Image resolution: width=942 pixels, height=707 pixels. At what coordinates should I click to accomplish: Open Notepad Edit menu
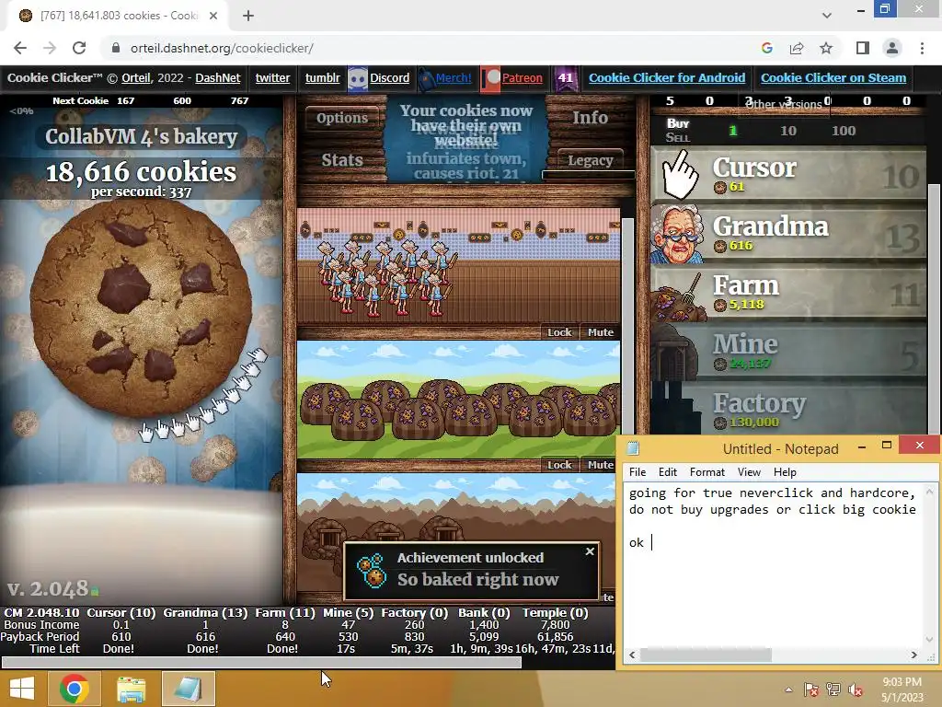(668, 472)
